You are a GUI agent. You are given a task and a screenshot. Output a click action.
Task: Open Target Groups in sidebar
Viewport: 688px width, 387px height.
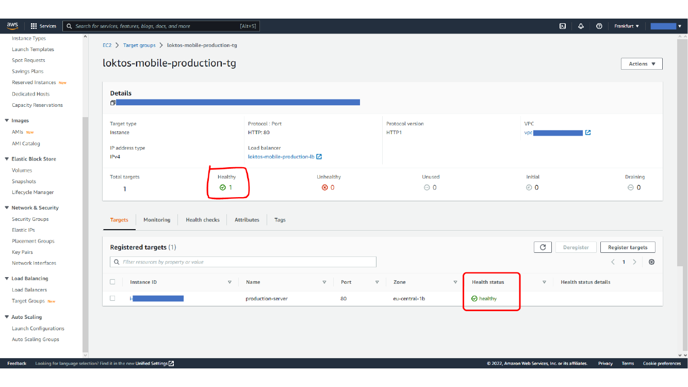pos(28,301)
